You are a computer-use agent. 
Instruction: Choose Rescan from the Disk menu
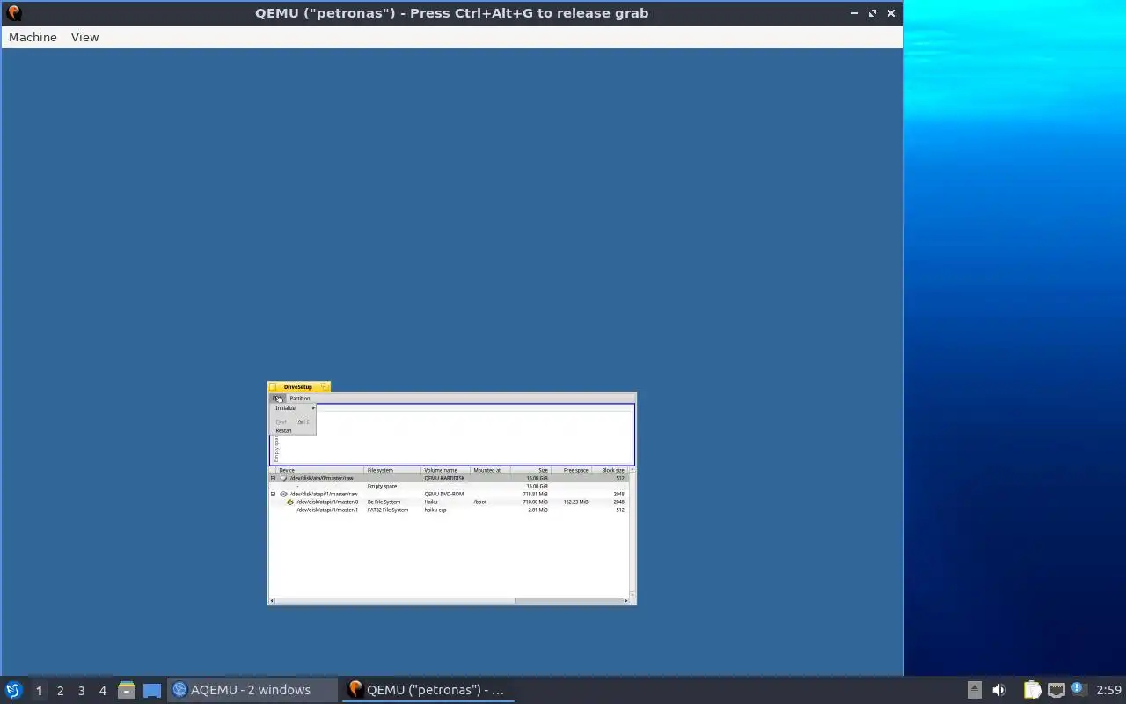pos(293,430)
